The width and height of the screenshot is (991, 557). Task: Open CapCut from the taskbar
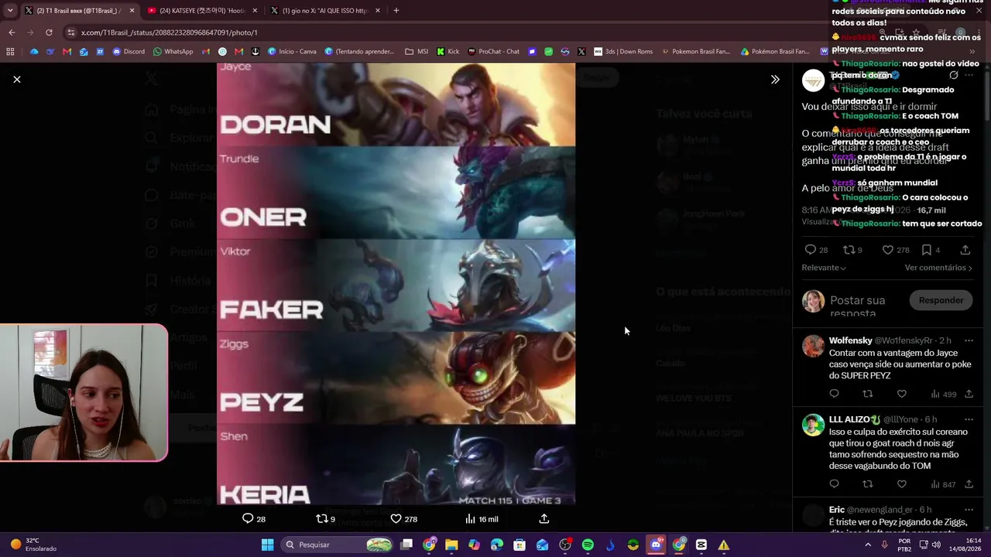click(x=701, y=545)
